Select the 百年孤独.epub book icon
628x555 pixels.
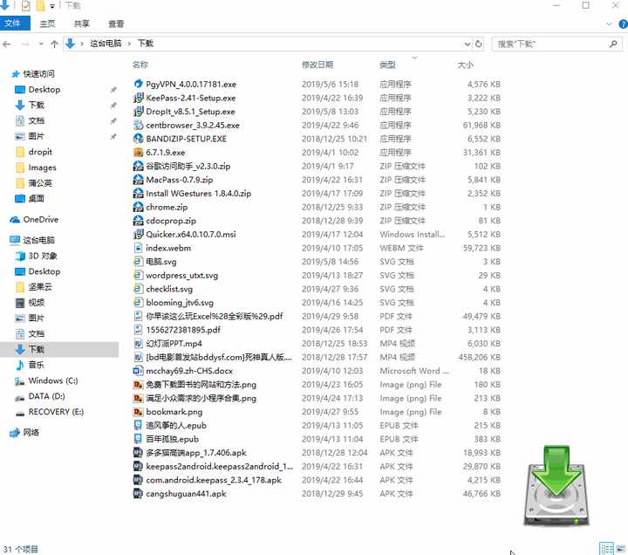(x=138, y=439)
